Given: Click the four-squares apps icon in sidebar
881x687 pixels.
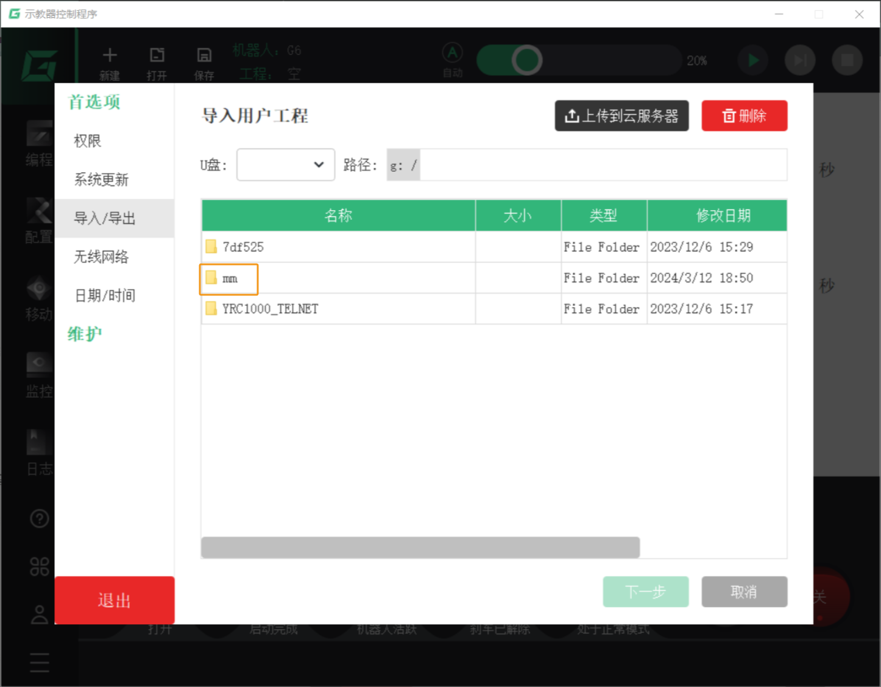Looking at the screenshot, I should pos(40,566).
